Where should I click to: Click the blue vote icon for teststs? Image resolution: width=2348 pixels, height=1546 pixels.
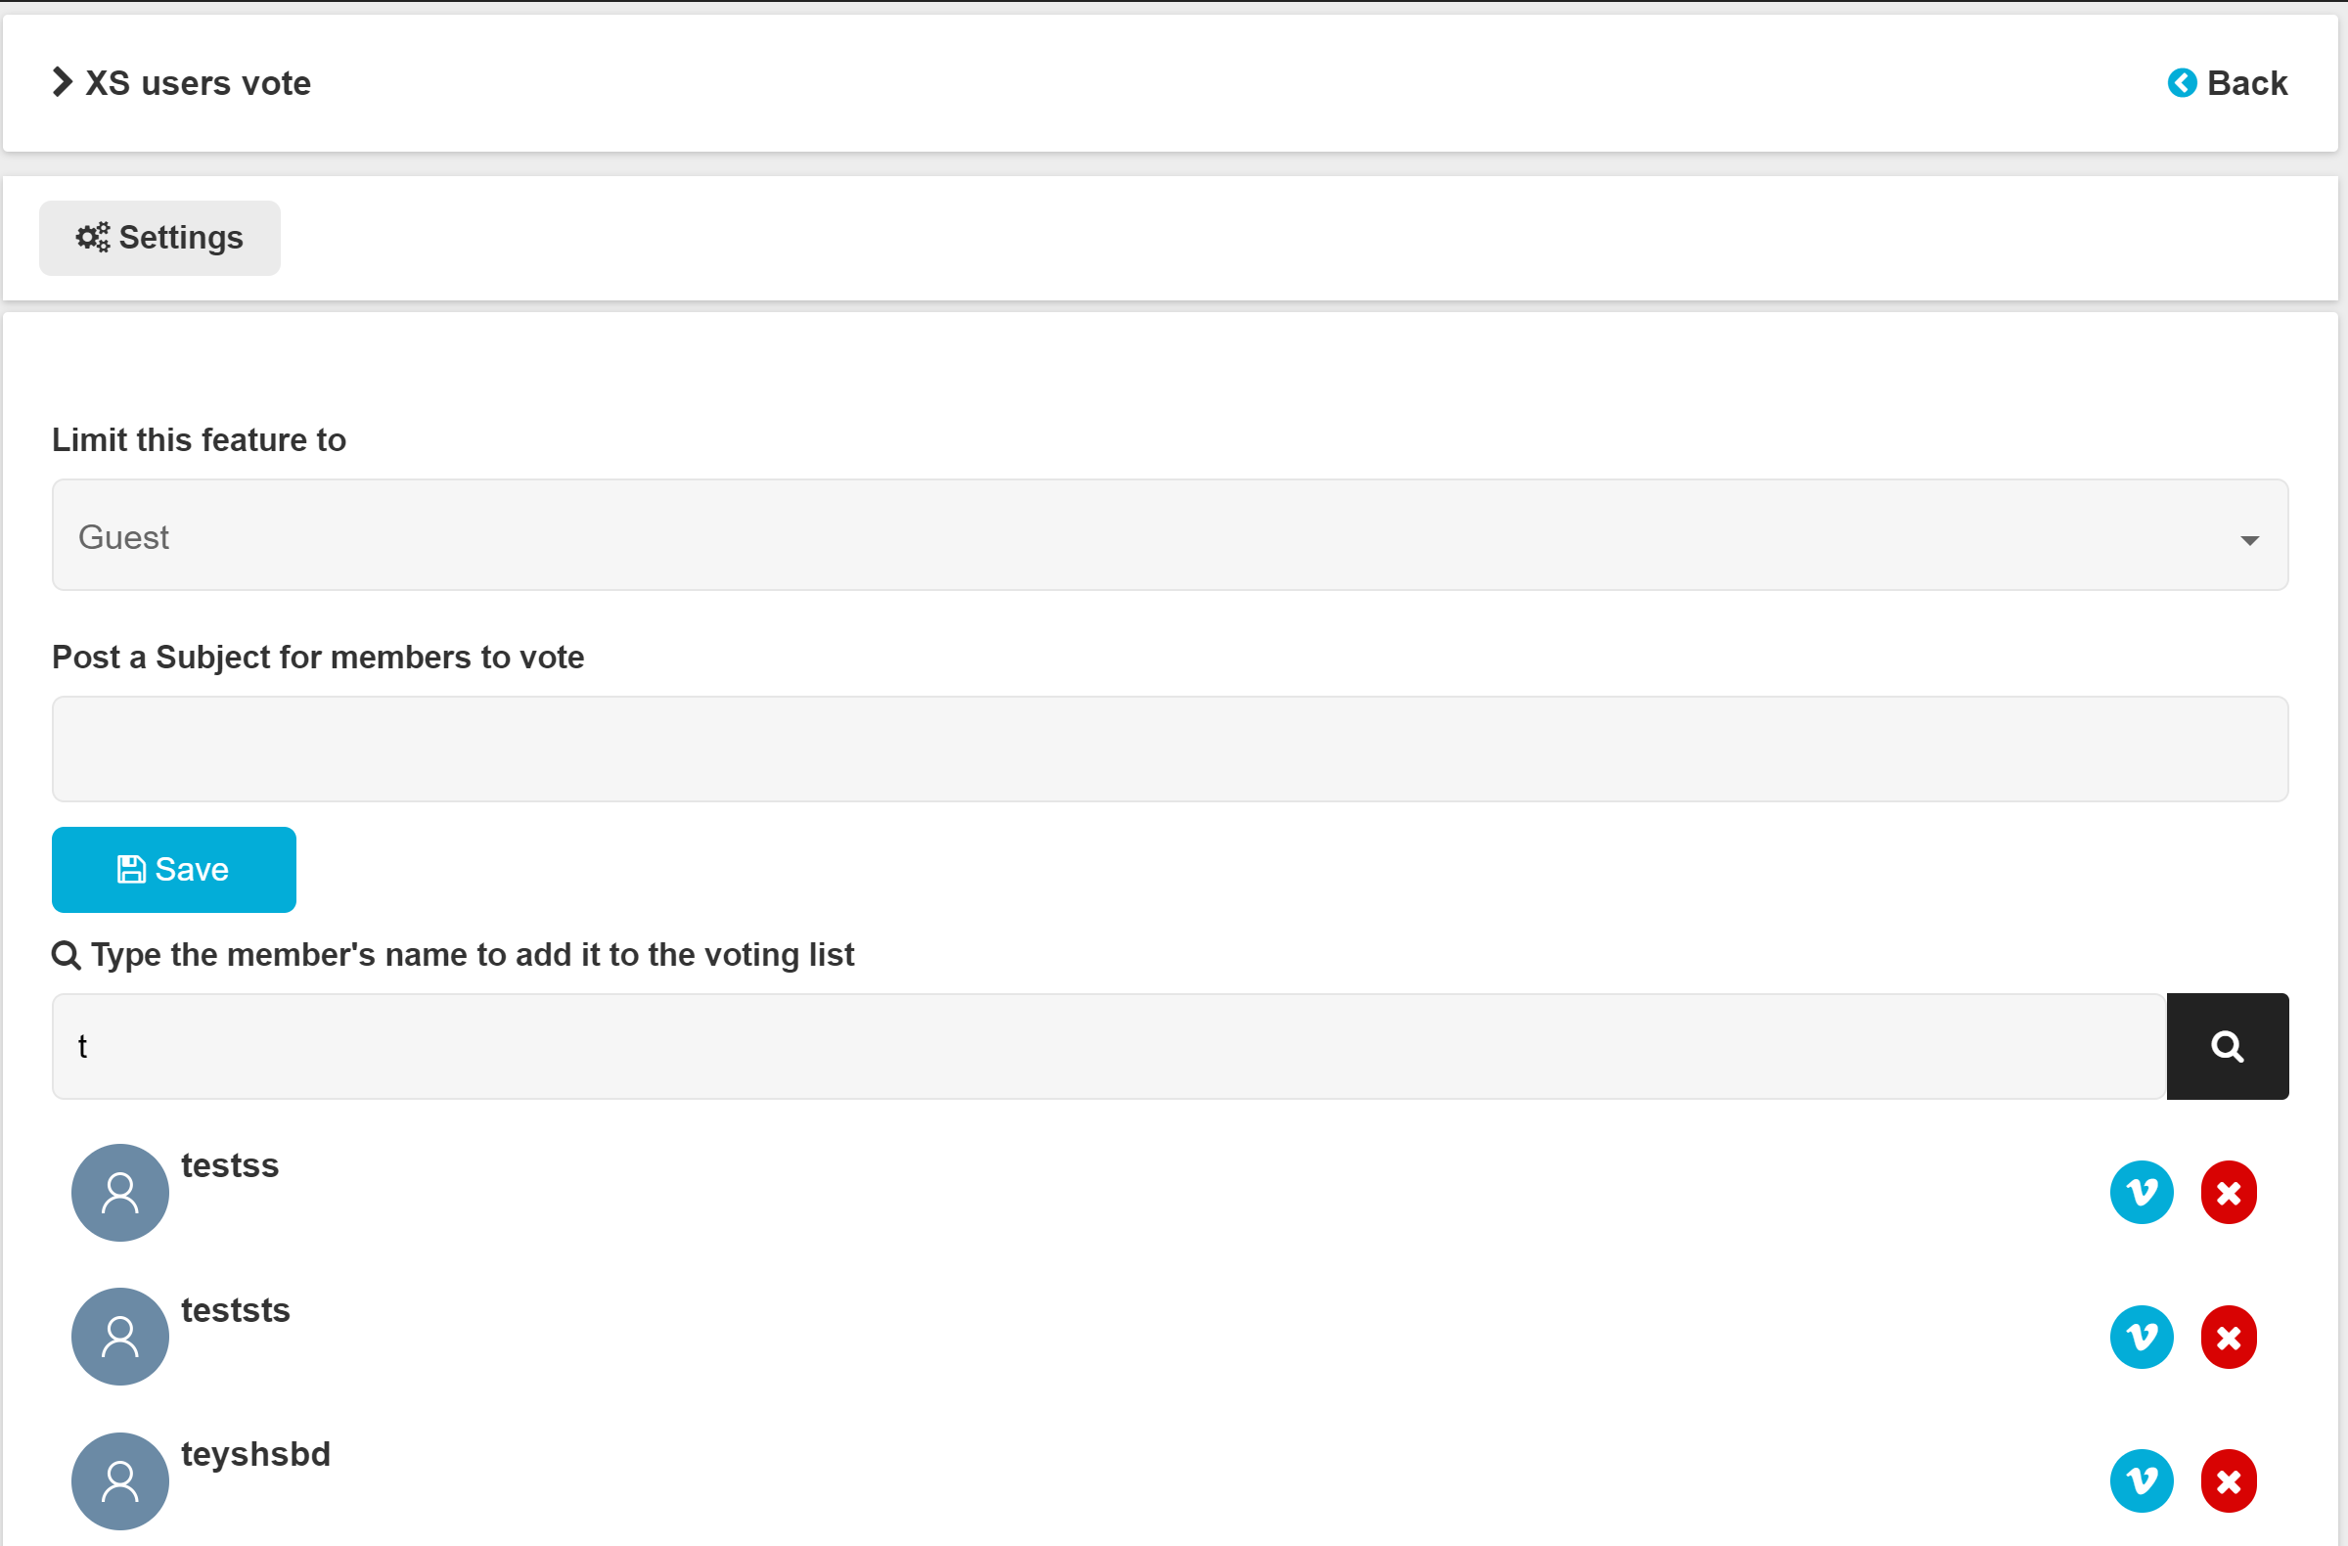pyautogui.click(x=2141, y=1337)
